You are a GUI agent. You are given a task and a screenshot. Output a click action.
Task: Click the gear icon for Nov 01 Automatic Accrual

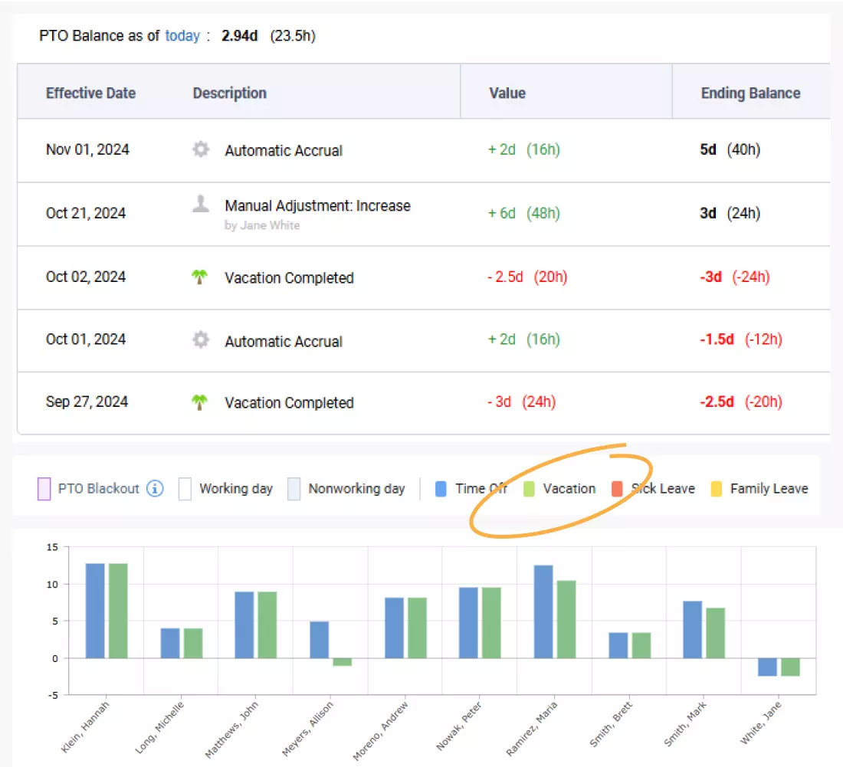pyautogui.click(x=200, y=149)
